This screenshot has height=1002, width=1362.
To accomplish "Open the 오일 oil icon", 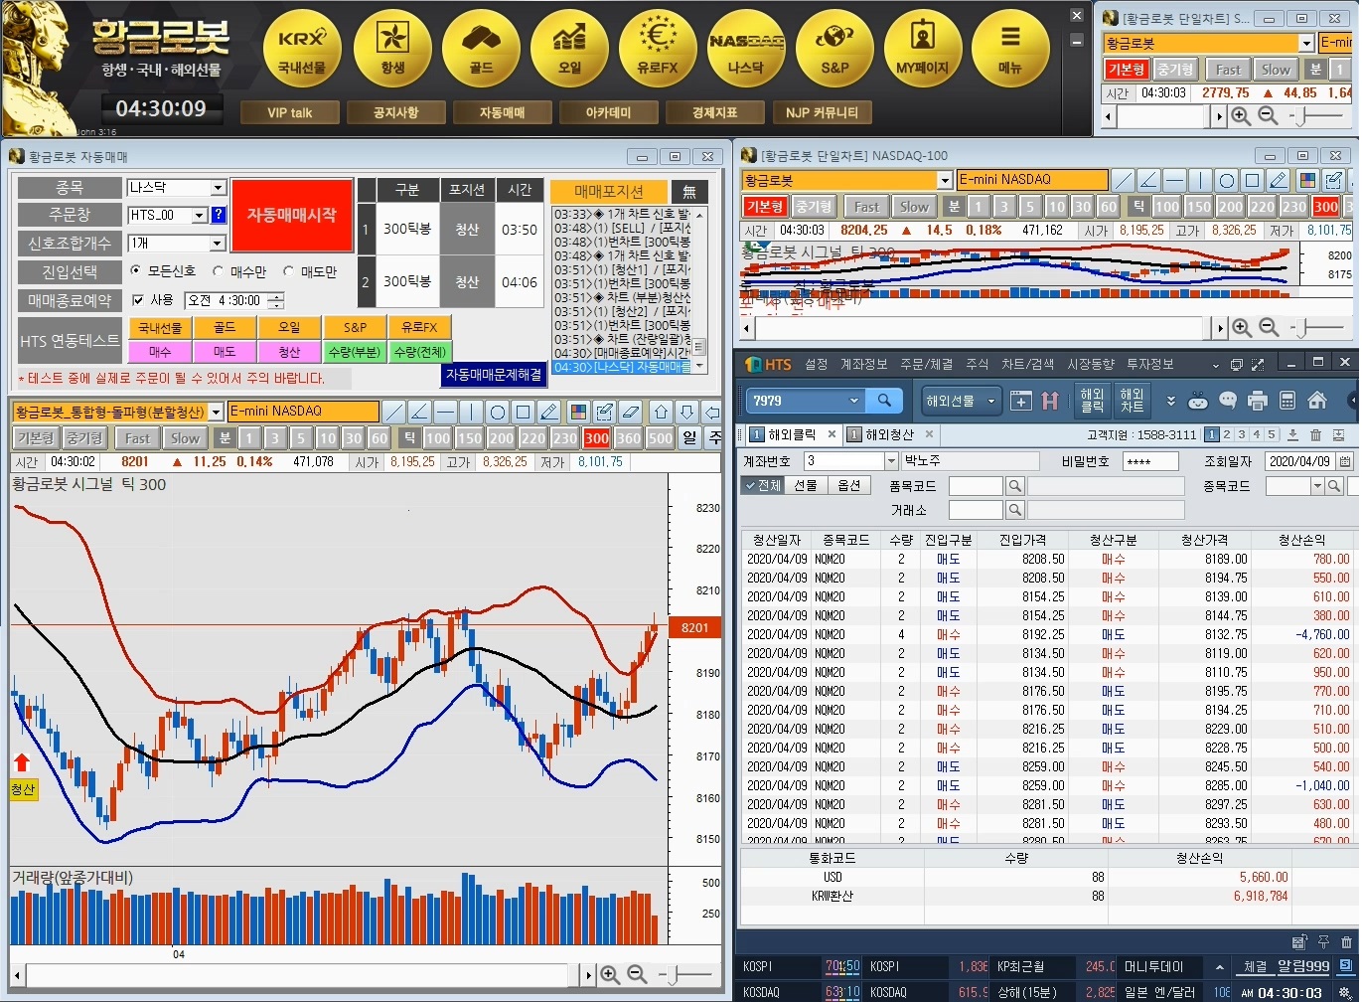I will pyautogui.click(x=569, y=47).
